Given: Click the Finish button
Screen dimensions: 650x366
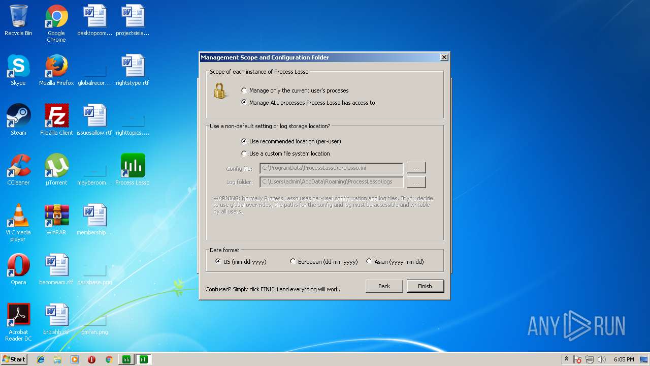Looking at the screenshot, I should [425, 286].
